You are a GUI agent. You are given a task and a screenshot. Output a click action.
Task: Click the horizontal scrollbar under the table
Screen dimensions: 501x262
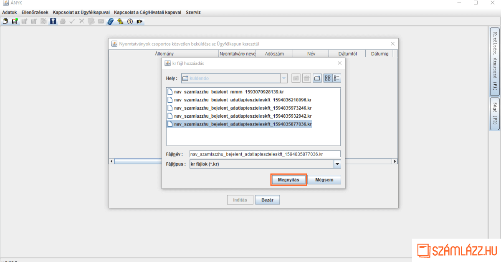click(x=250, y=161)
